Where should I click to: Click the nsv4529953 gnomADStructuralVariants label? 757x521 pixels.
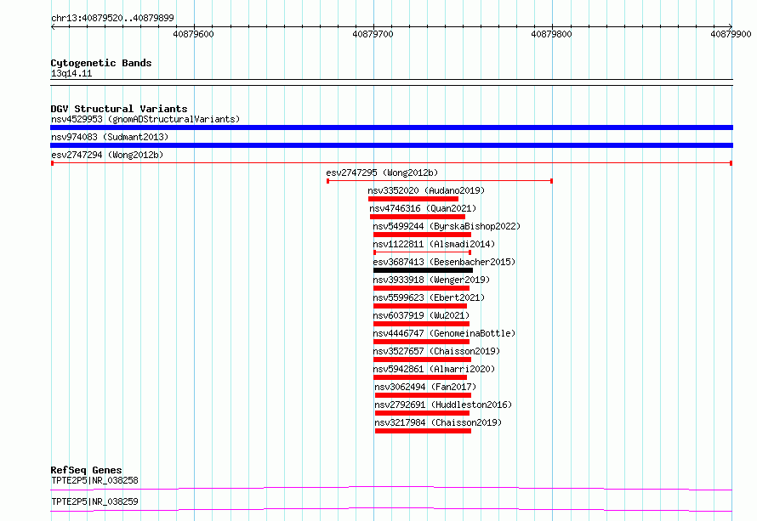point(145,119)
